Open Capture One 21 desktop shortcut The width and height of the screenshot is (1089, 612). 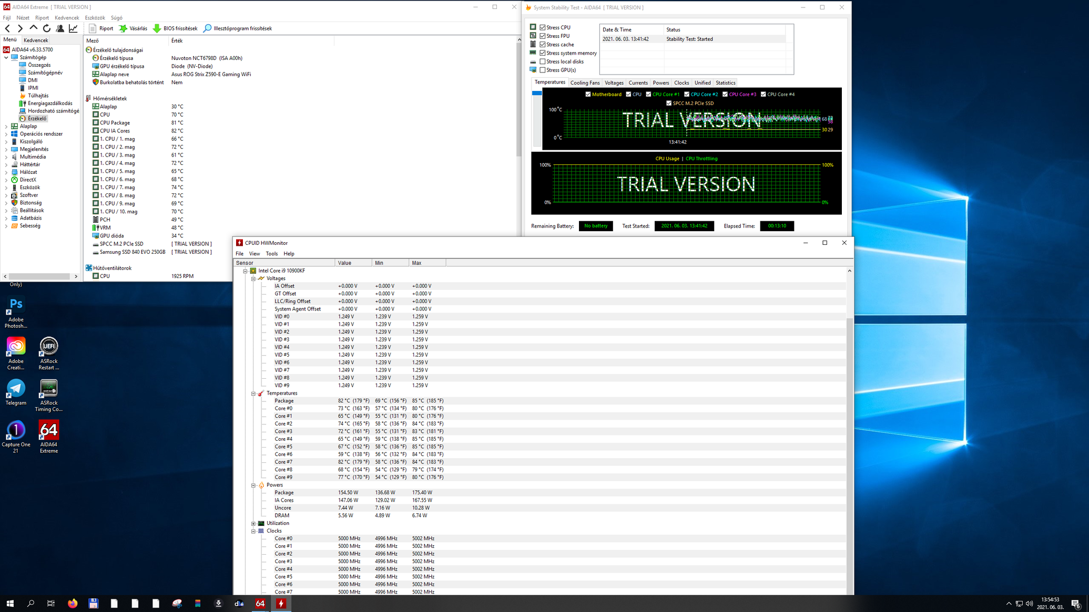[x=16, y=437]
